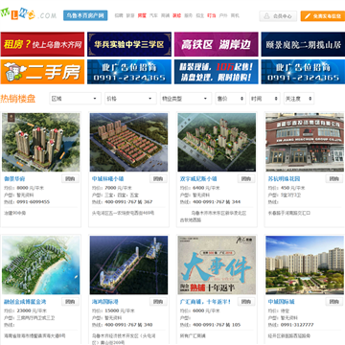Open the magenta 高铁区 湖岸边 banner
The width and height of the screenshot is (345, 345).
pos(217,44)
